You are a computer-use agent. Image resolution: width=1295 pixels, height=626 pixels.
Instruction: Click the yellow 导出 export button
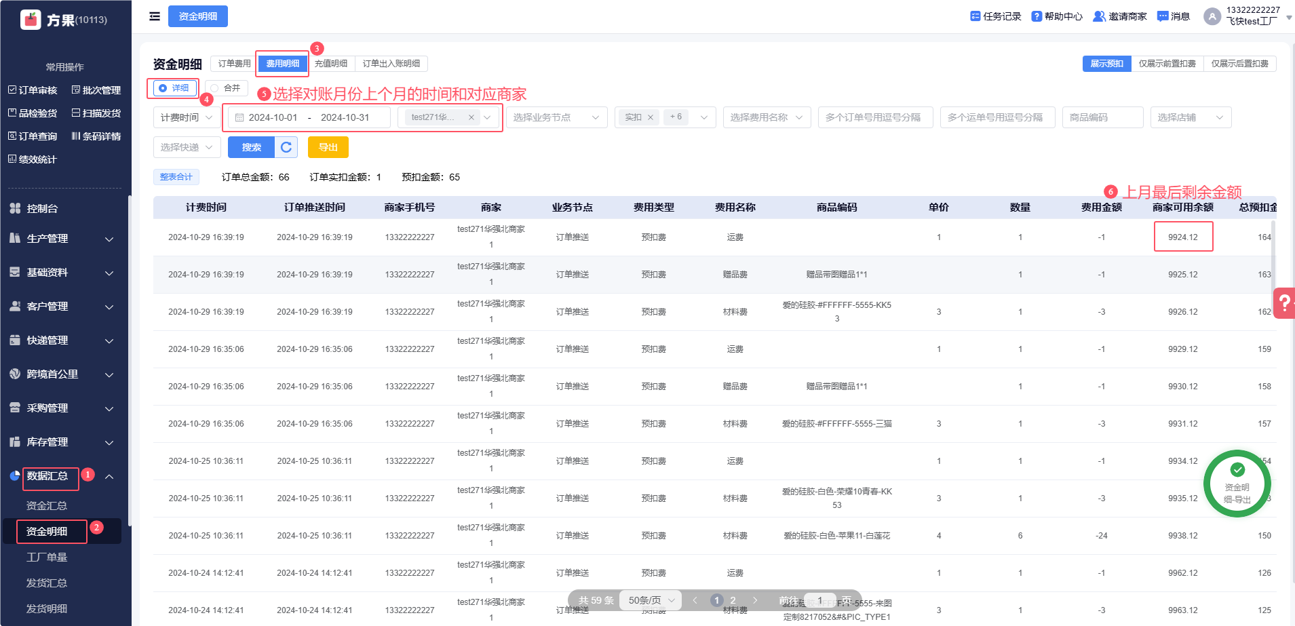click(328, 147)
